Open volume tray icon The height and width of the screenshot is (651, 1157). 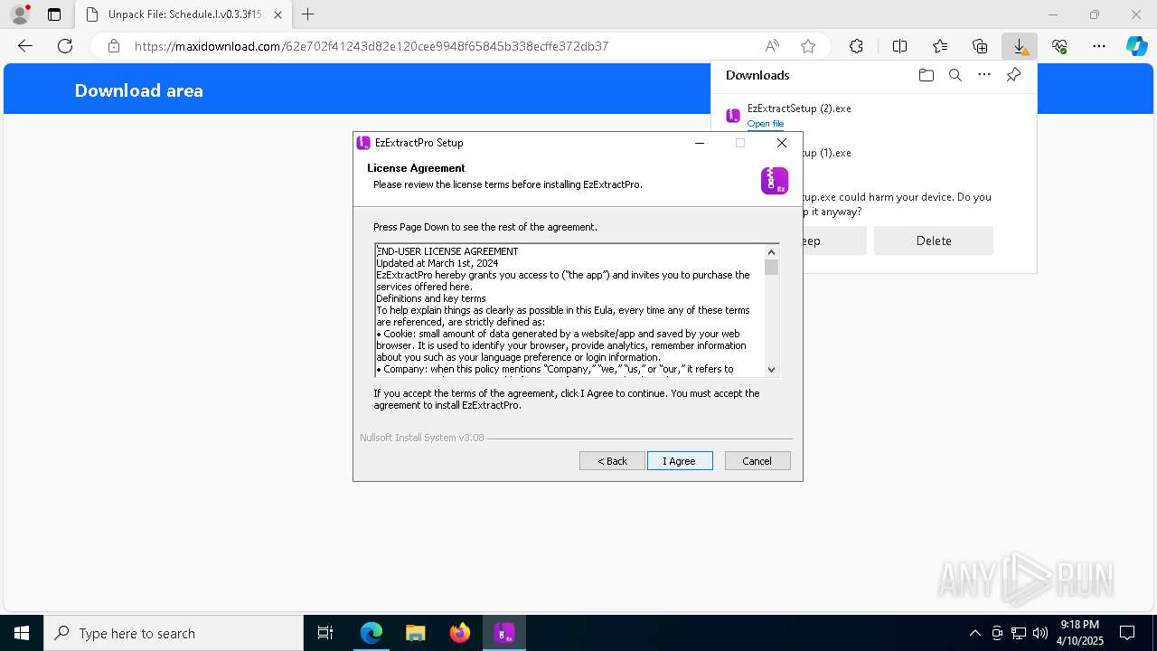[1040, 633]
